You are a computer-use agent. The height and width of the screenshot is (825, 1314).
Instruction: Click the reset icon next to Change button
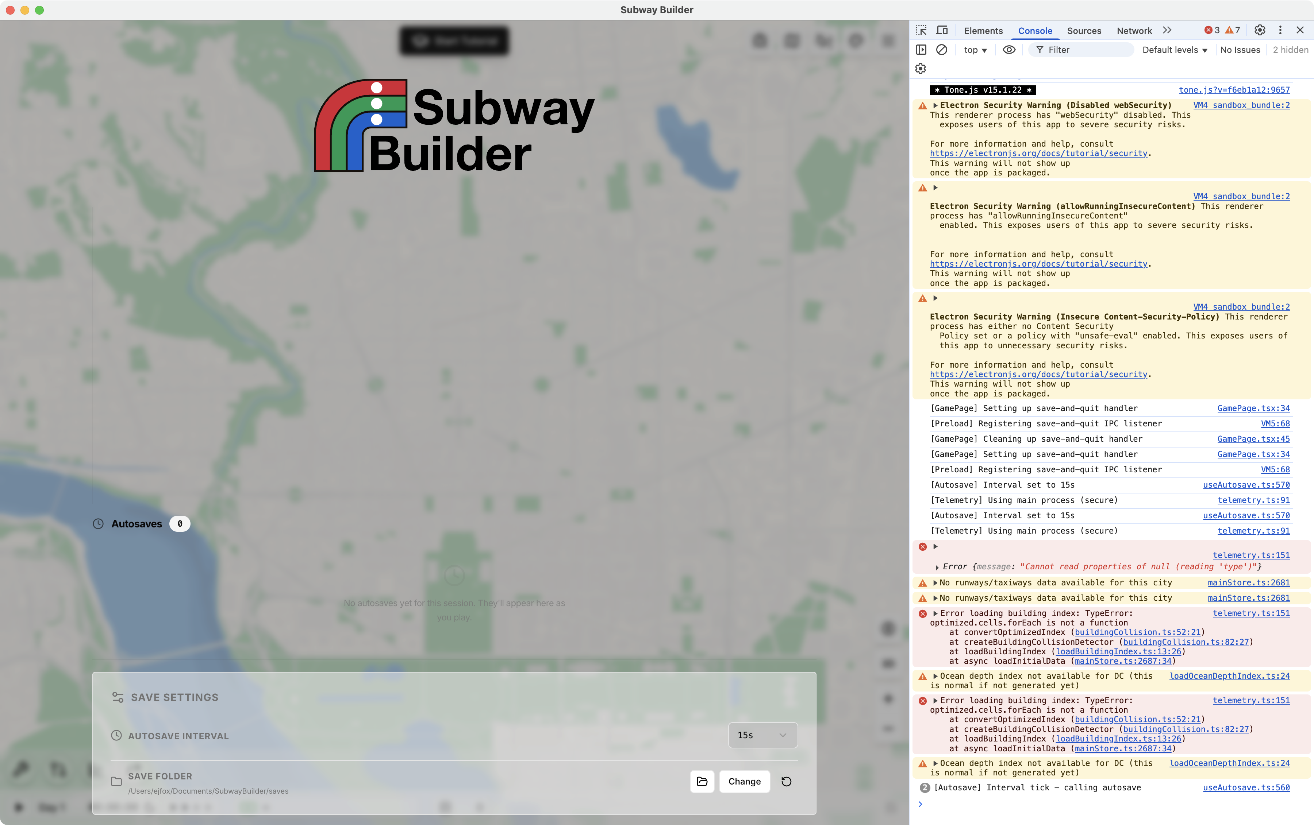coord(786,781)
